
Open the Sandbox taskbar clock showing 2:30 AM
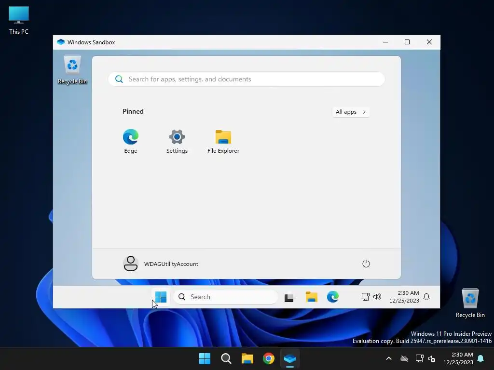click(404, 297)
